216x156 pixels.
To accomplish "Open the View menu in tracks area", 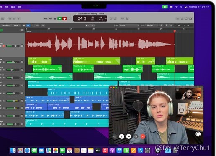I will tap(17, 25).
